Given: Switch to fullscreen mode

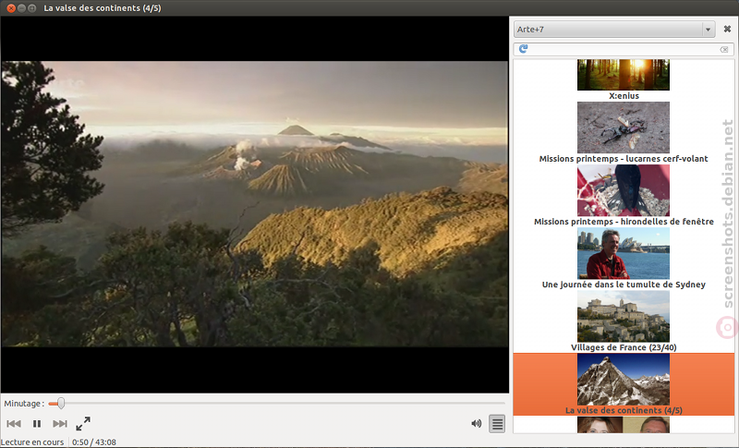Looking at the screenshot, I should click(83, 423).
